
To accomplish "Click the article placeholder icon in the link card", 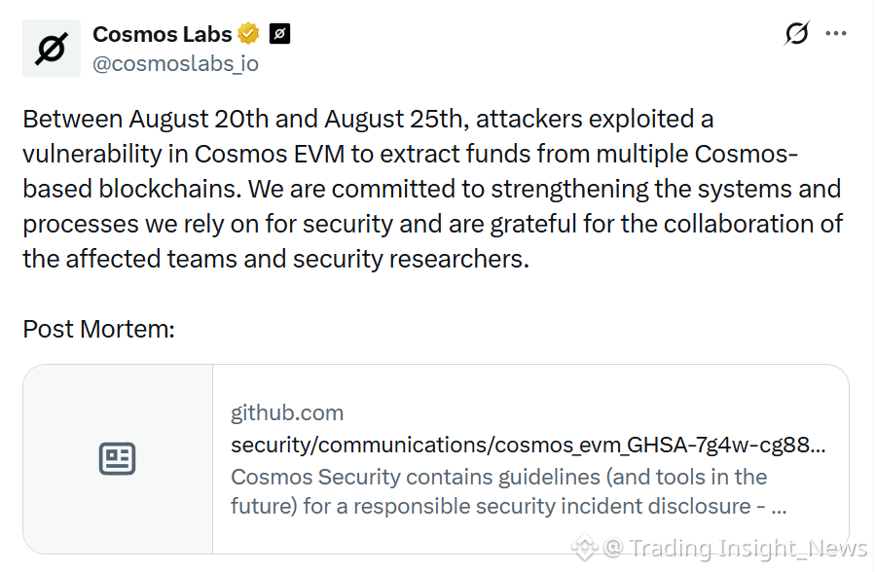I will tap(117, 459).
